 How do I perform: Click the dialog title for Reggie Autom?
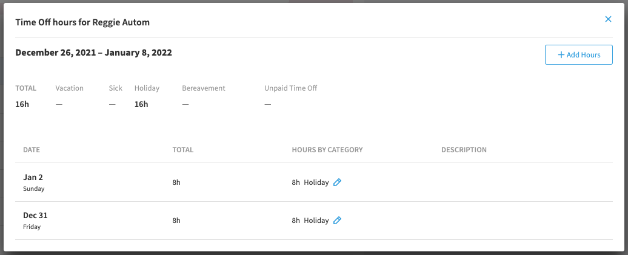pos(82,22)
